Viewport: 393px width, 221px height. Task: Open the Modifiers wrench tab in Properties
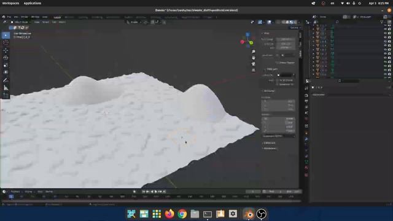(306, 139)
